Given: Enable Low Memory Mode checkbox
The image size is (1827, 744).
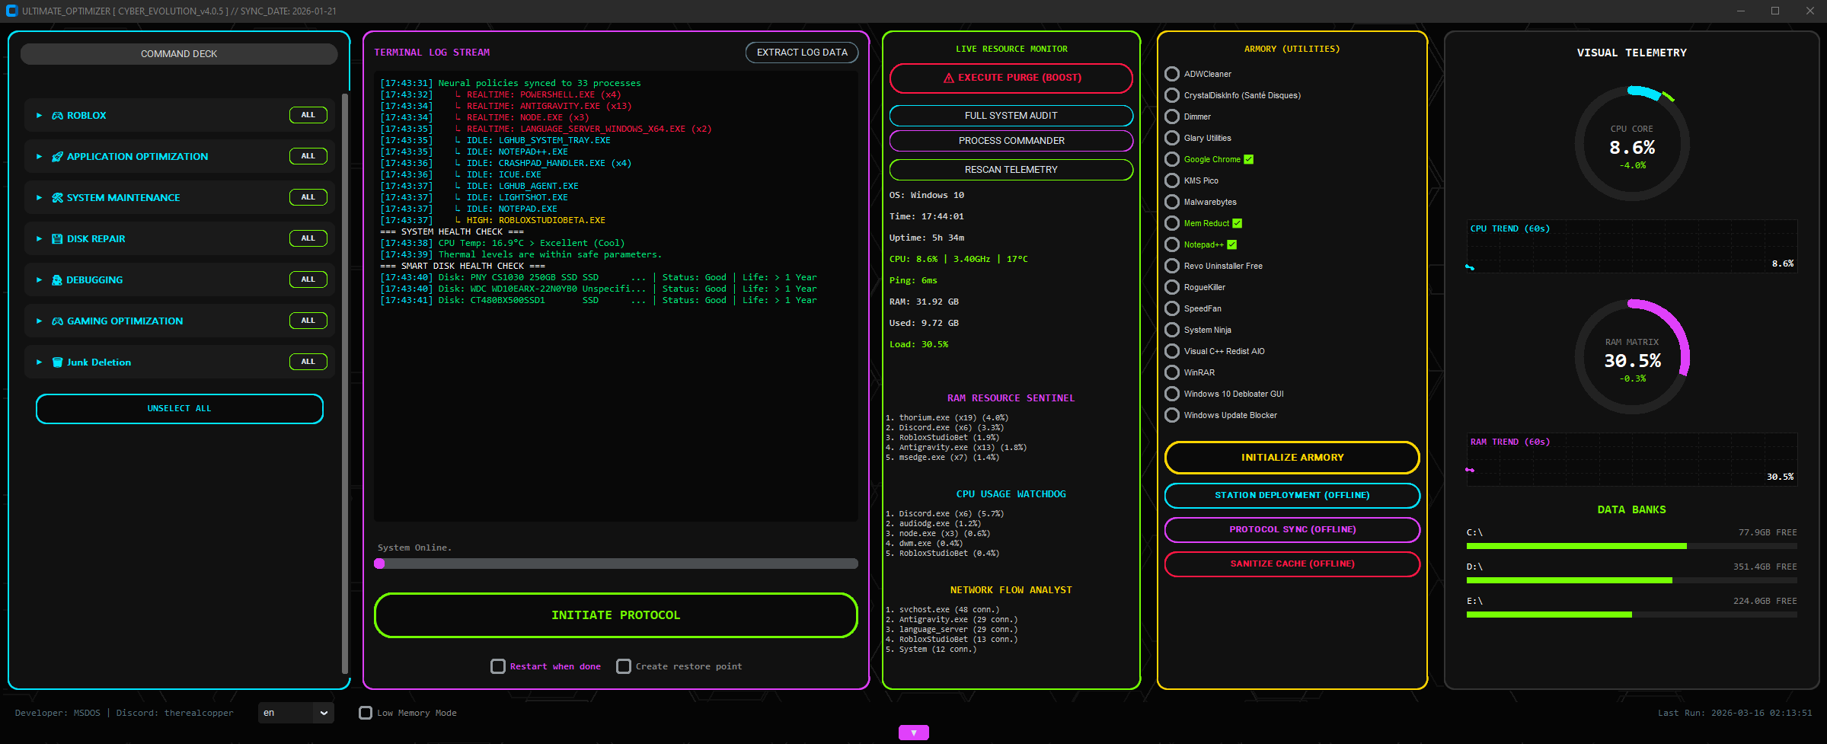Looking at the screenshot, I should click(x=366, y=713).
